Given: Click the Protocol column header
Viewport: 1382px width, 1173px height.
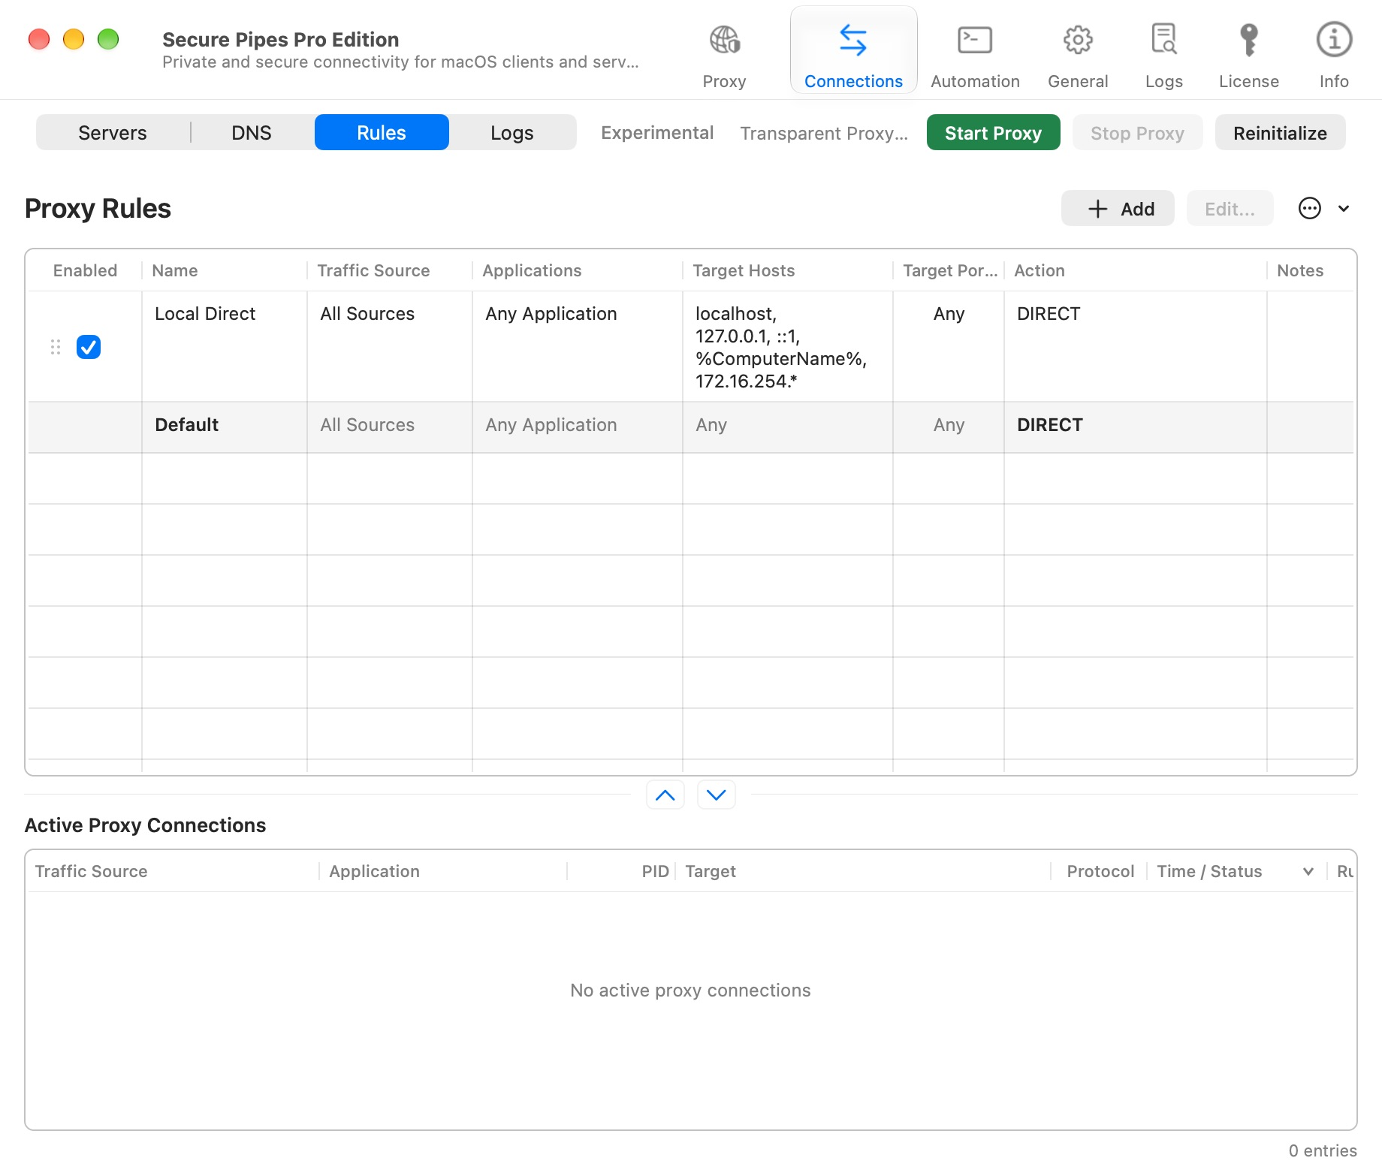Looking at the screenshot, I should tap(1100, 871).
